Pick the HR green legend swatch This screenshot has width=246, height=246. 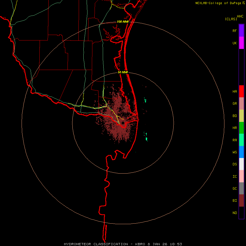[241, 128]
